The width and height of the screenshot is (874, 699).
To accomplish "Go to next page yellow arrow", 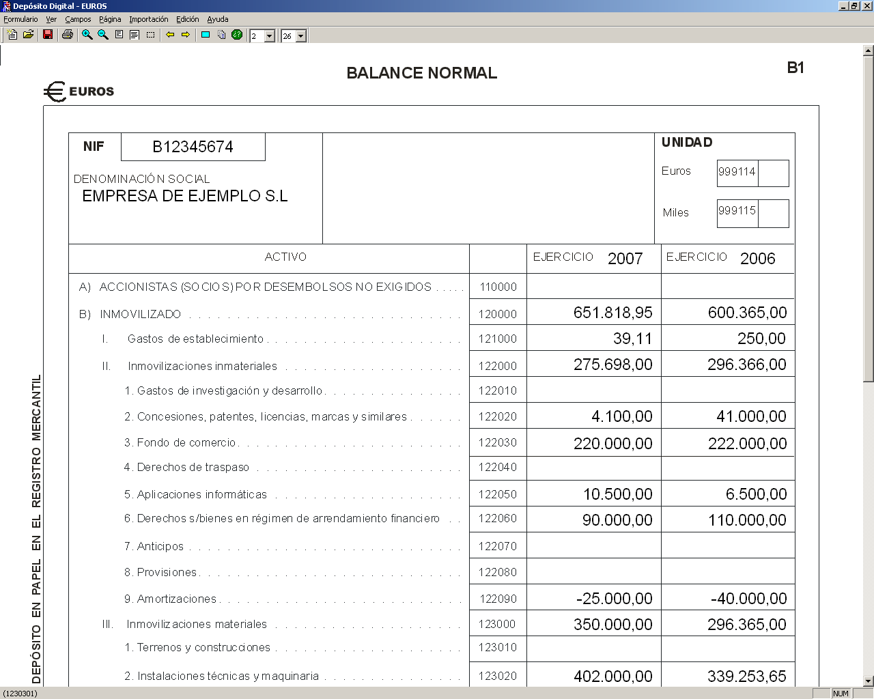I will pyautogui.click(x=186, y=35).
